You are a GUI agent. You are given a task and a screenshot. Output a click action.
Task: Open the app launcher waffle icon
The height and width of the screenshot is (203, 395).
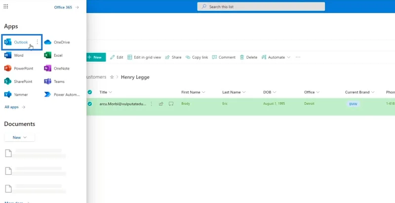point(6,6)
